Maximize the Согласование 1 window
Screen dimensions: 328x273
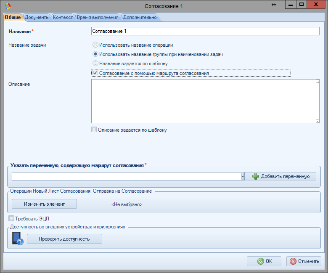[x=301, y=4]
